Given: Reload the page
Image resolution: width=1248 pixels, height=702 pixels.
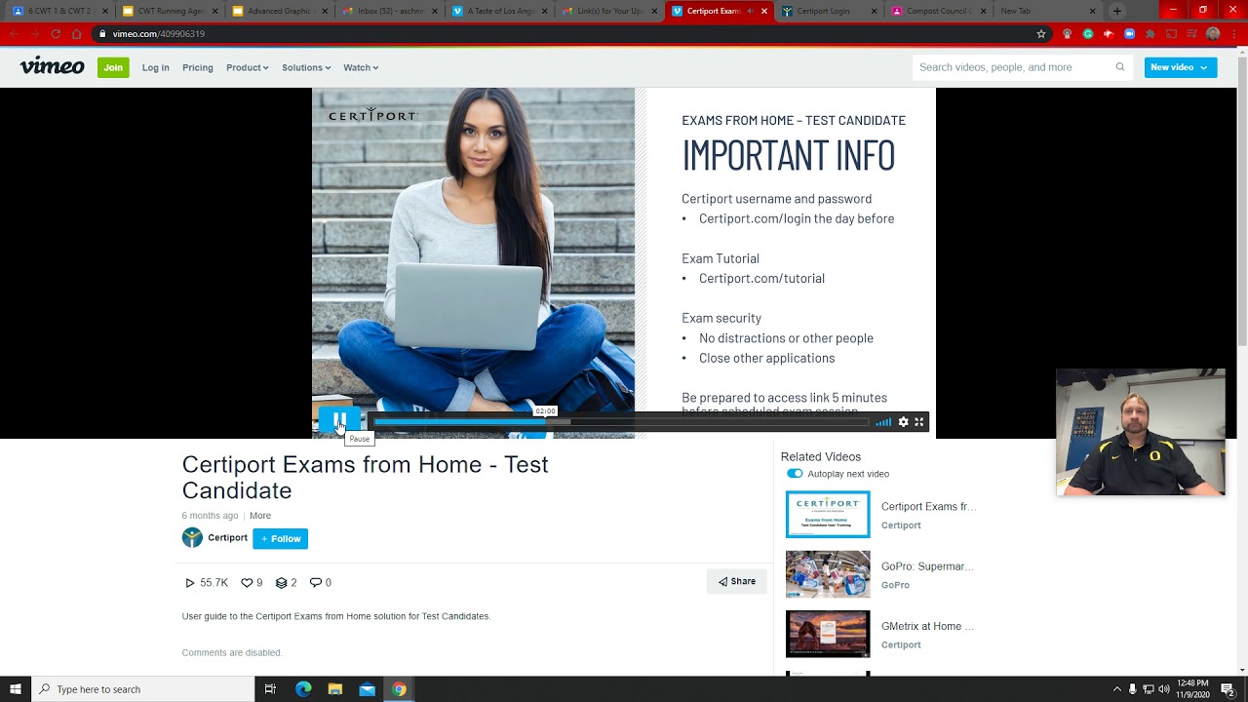Looking at the screenshot, I should 56,34.
